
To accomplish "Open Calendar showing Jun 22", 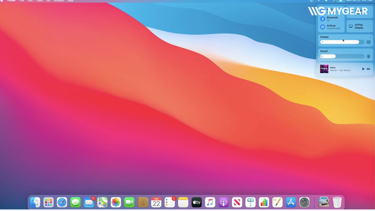I will (156, 203).
